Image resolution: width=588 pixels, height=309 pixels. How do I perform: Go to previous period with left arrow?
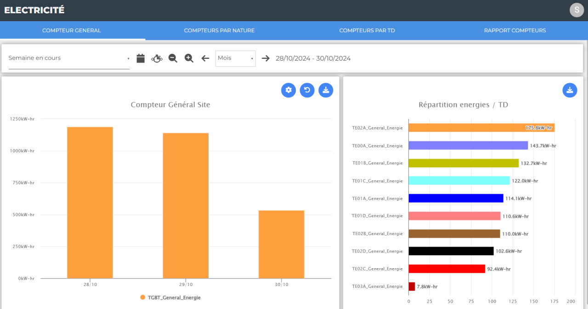[205, 58]
